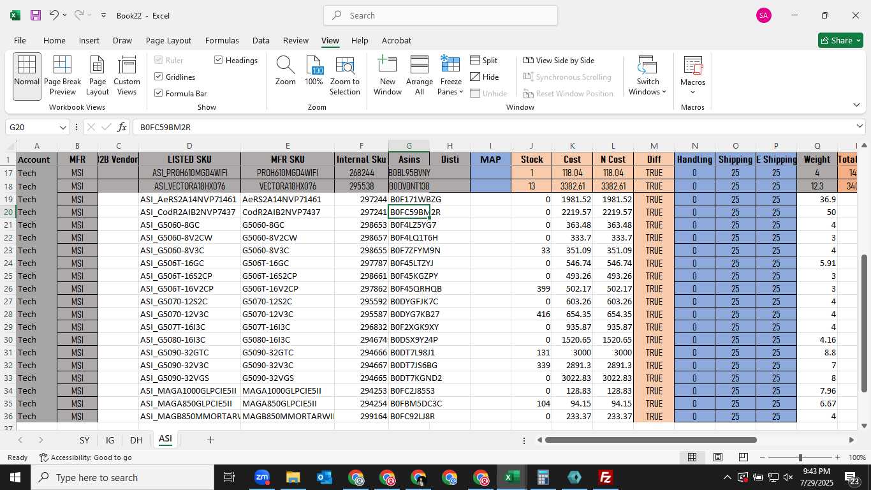Toggle the Gridlines checkbox
Screen dimensions: 871x490
[159, 77]
